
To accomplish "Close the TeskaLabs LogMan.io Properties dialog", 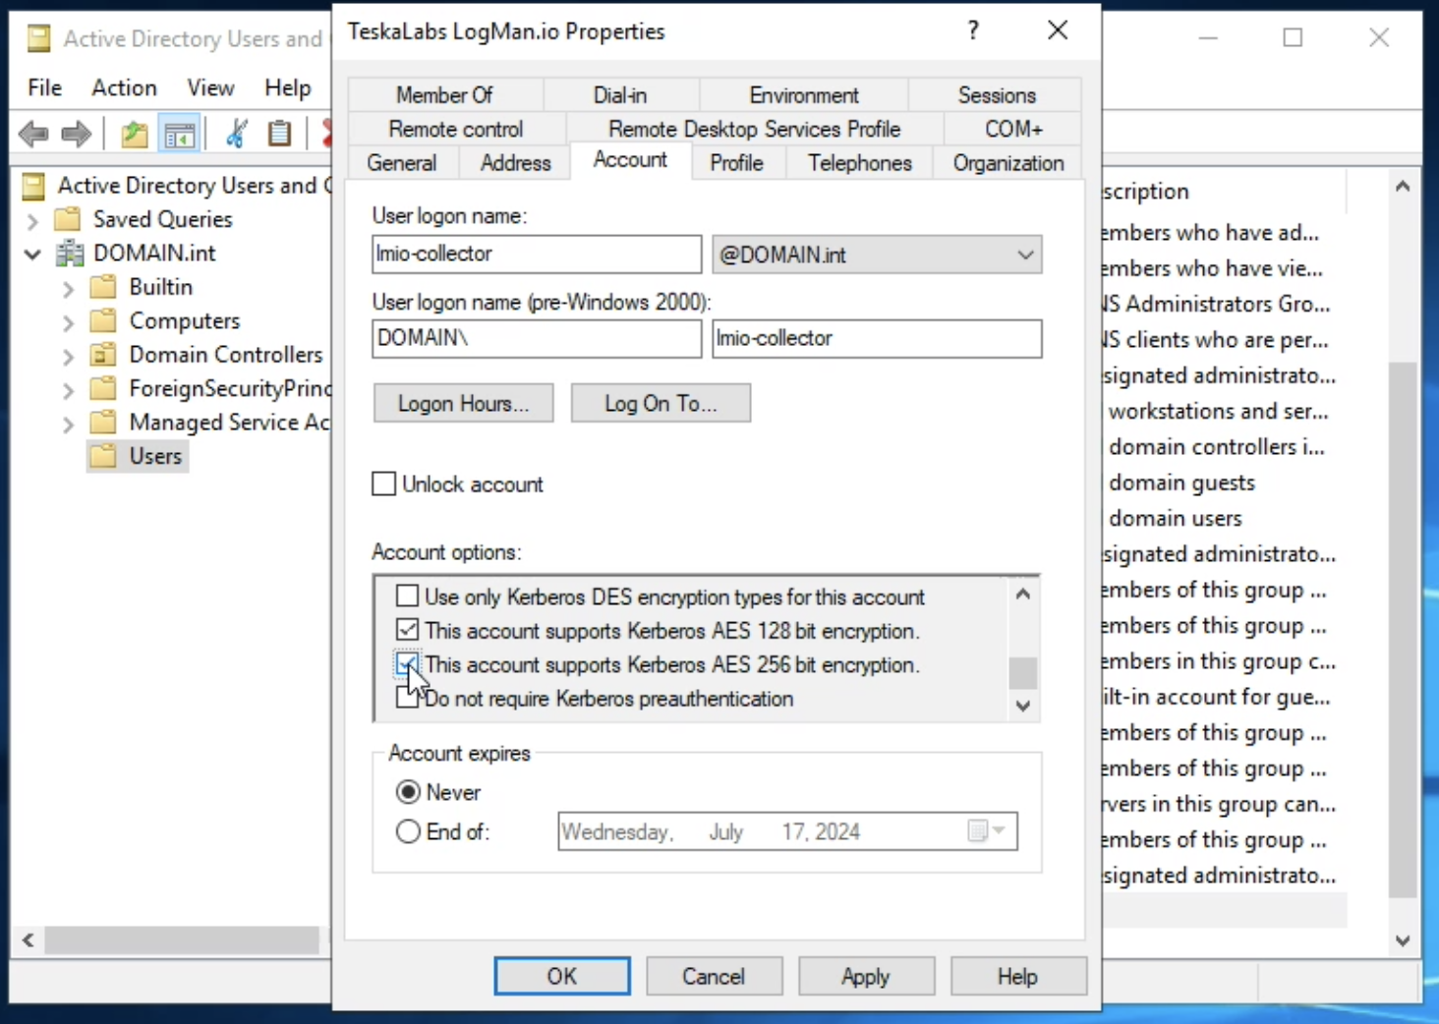I will 1058,30.
